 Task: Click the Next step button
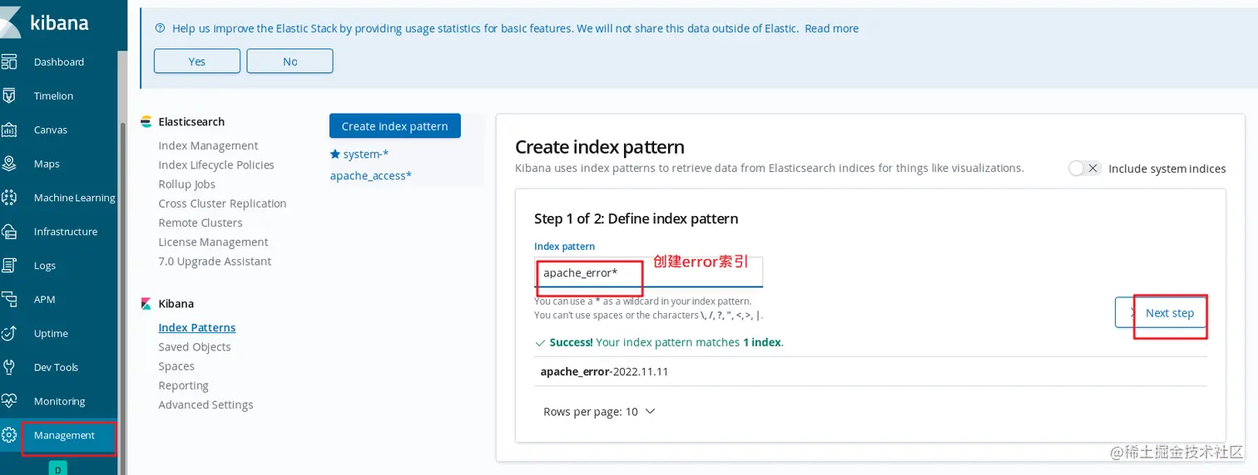pos(1161,313)
